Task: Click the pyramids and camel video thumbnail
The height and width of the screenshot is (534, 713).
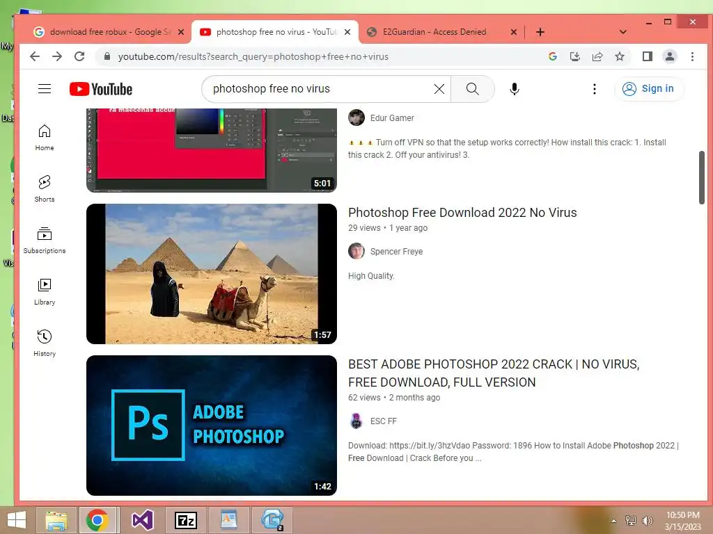Action: (x=212, y=274)
